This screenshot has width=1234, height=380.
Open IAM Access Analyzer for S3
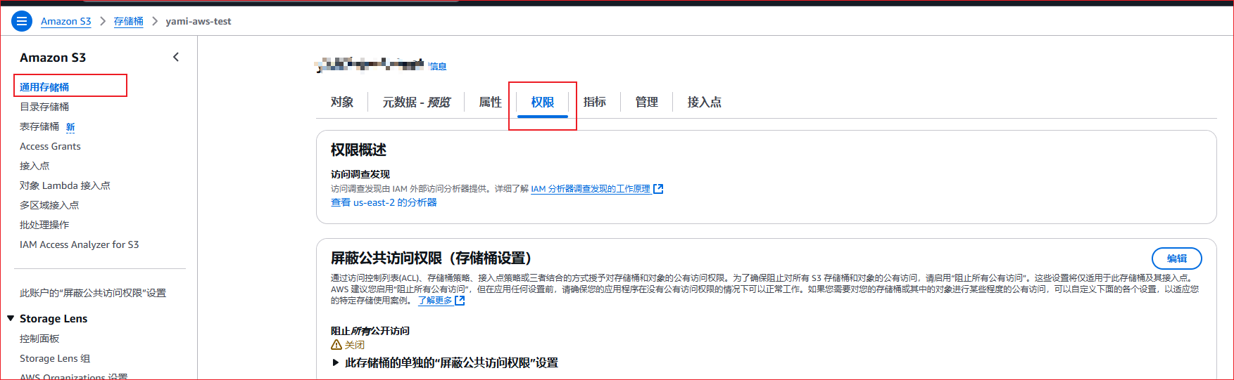[79, 244]
